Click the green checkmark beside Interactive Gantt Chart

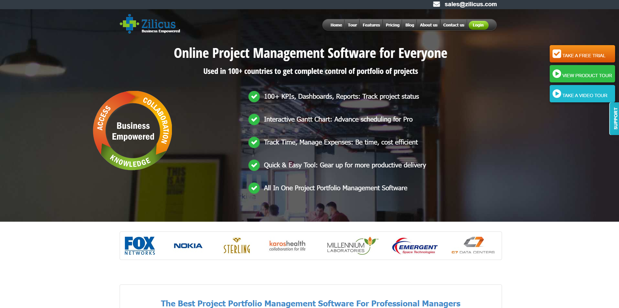coord(254,119)
